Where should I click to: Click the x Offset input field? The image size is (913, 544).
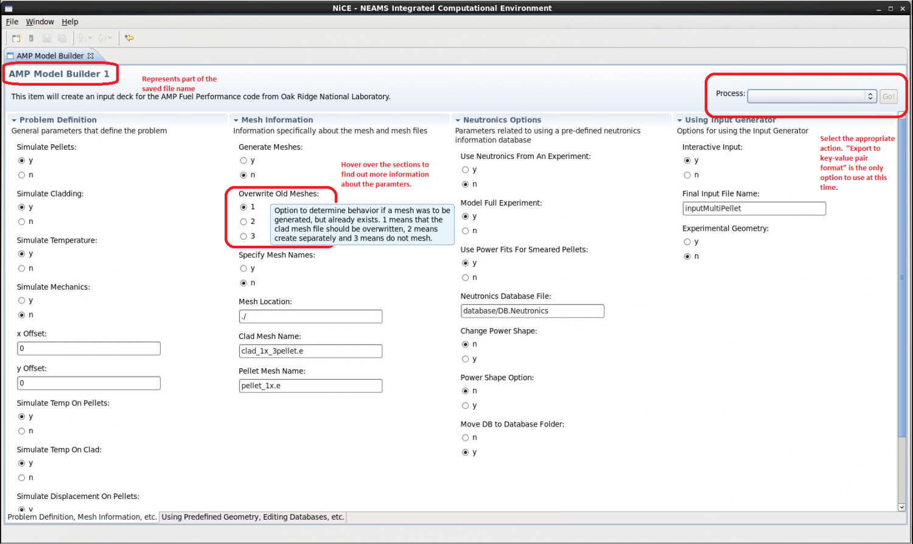pyautogui.click(x=89, y=349)
